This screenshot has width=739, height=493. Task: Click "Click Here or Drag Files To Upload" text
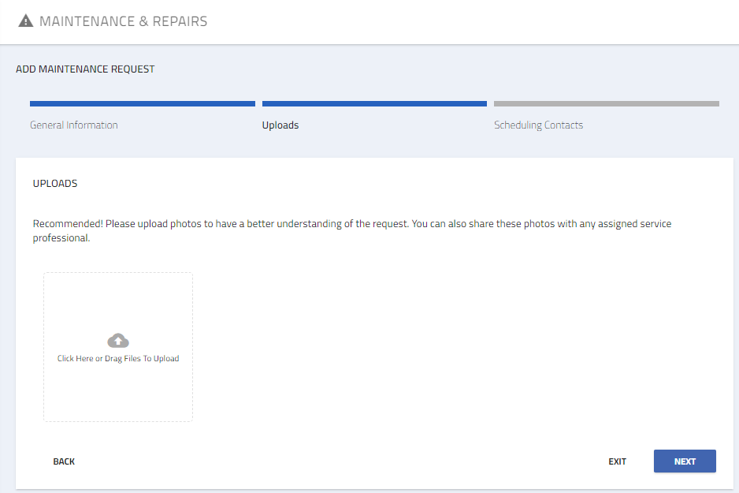click(118, 359)
